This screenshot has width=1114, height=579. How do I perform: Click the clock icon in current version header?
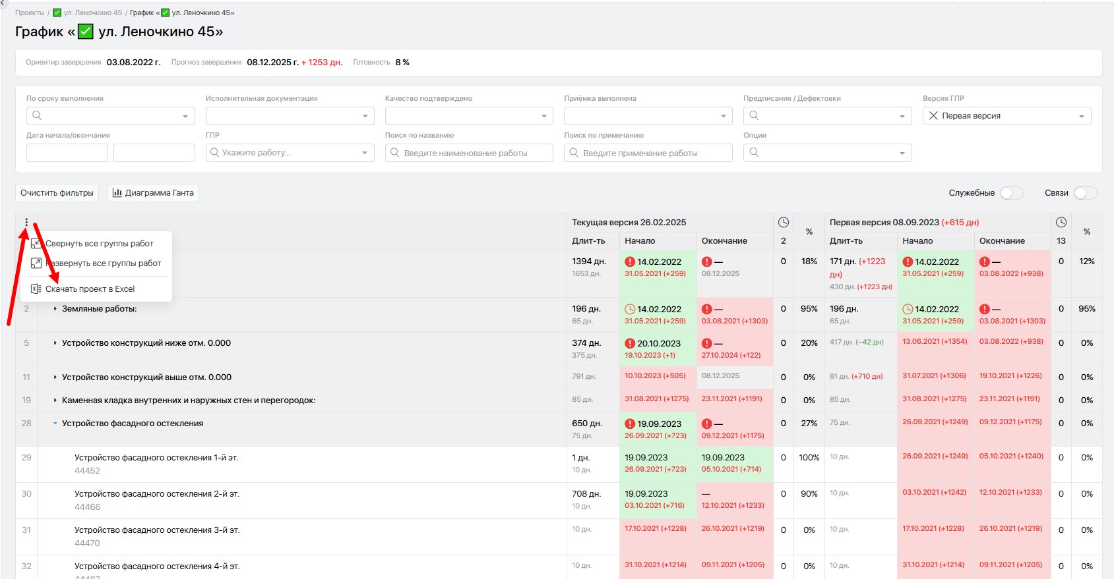click(x=784, y=223)
